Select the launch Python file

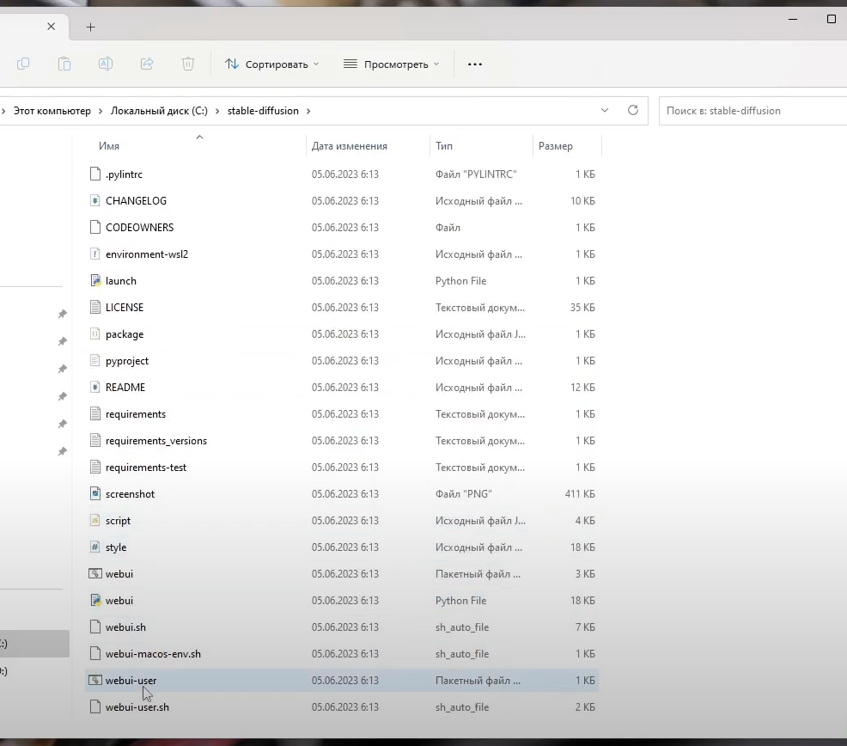(x=120, y=281)
